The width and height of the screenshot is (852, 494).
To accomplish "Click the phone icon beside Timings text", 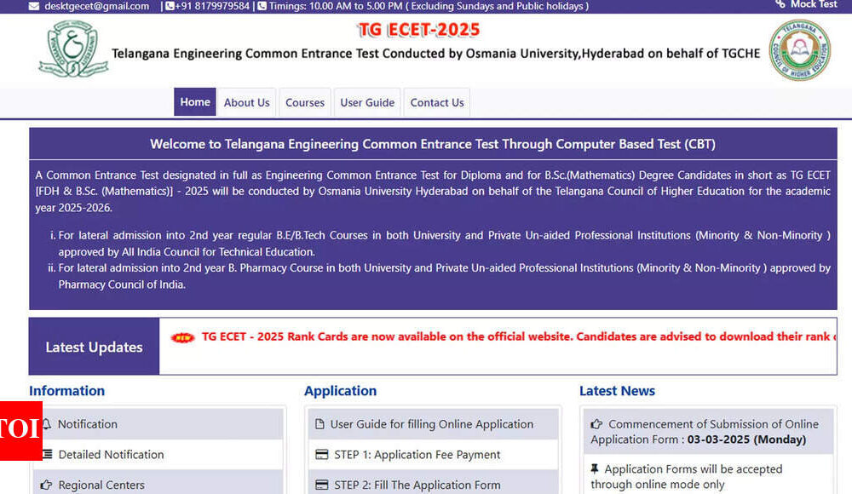I will 262,7.
